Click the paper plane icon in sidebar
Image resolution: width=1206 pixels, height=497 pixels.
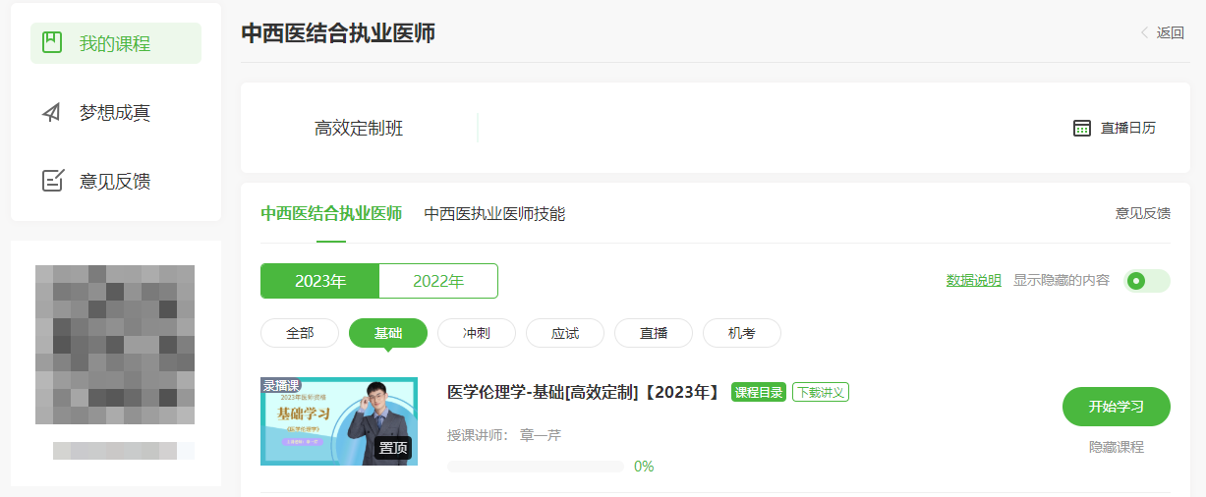tap(52, 113)
